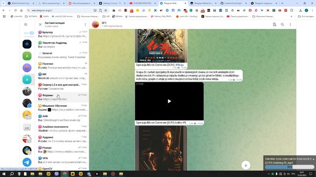This screenshot has width=316, height=177.
Task: Switch to the GitHub browser tab
Action: coord(233,3)
